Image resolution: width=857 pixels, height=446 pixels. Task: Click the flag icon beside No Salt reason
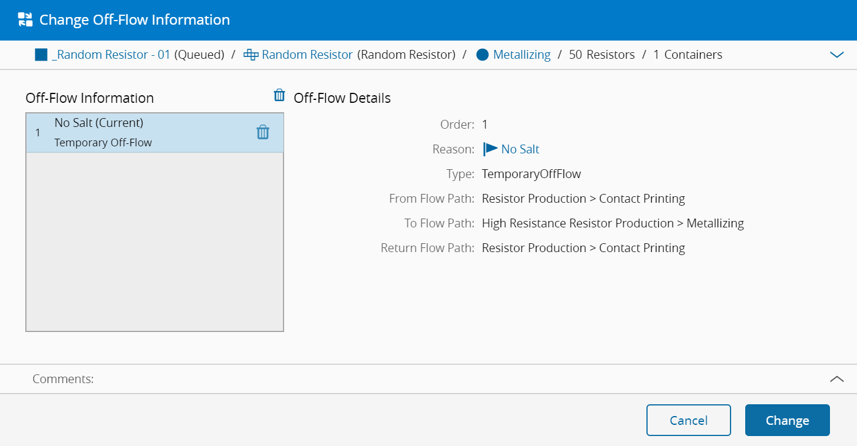490,149
